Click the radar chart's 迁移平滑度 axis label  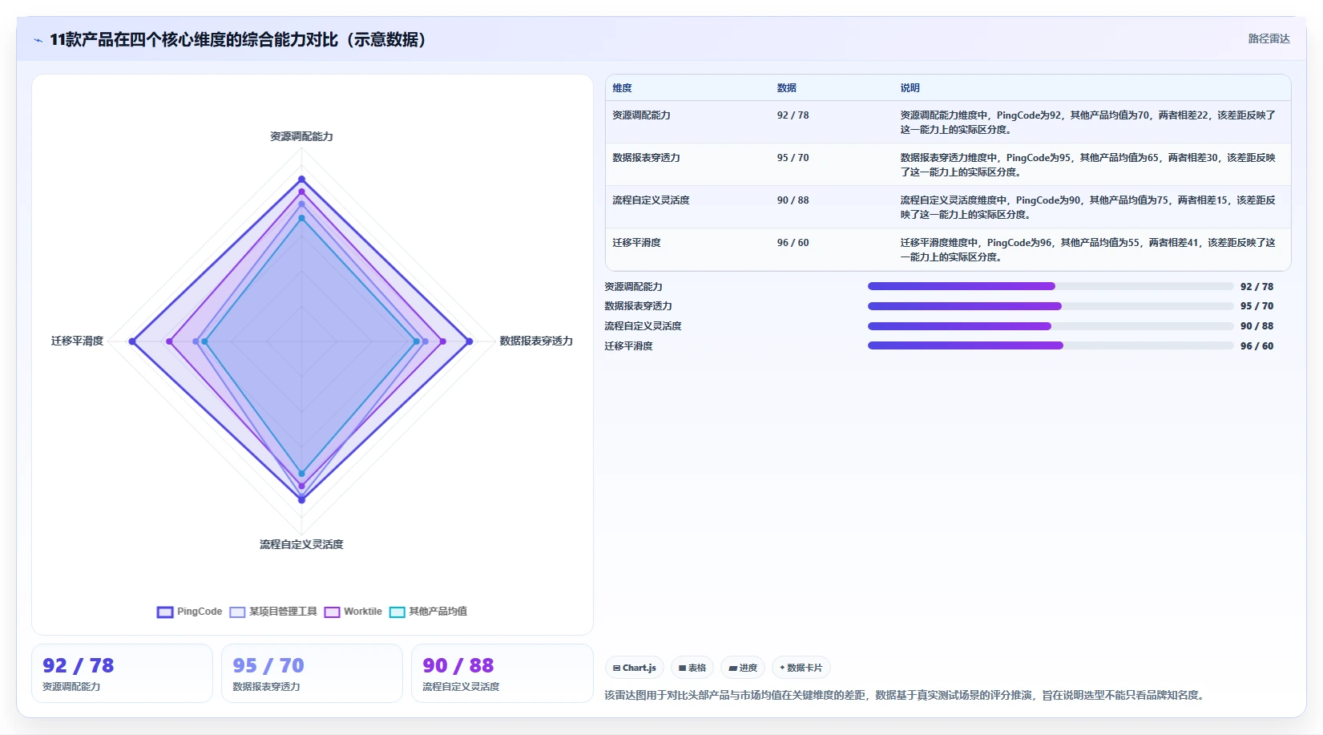(x=77, y=341)
